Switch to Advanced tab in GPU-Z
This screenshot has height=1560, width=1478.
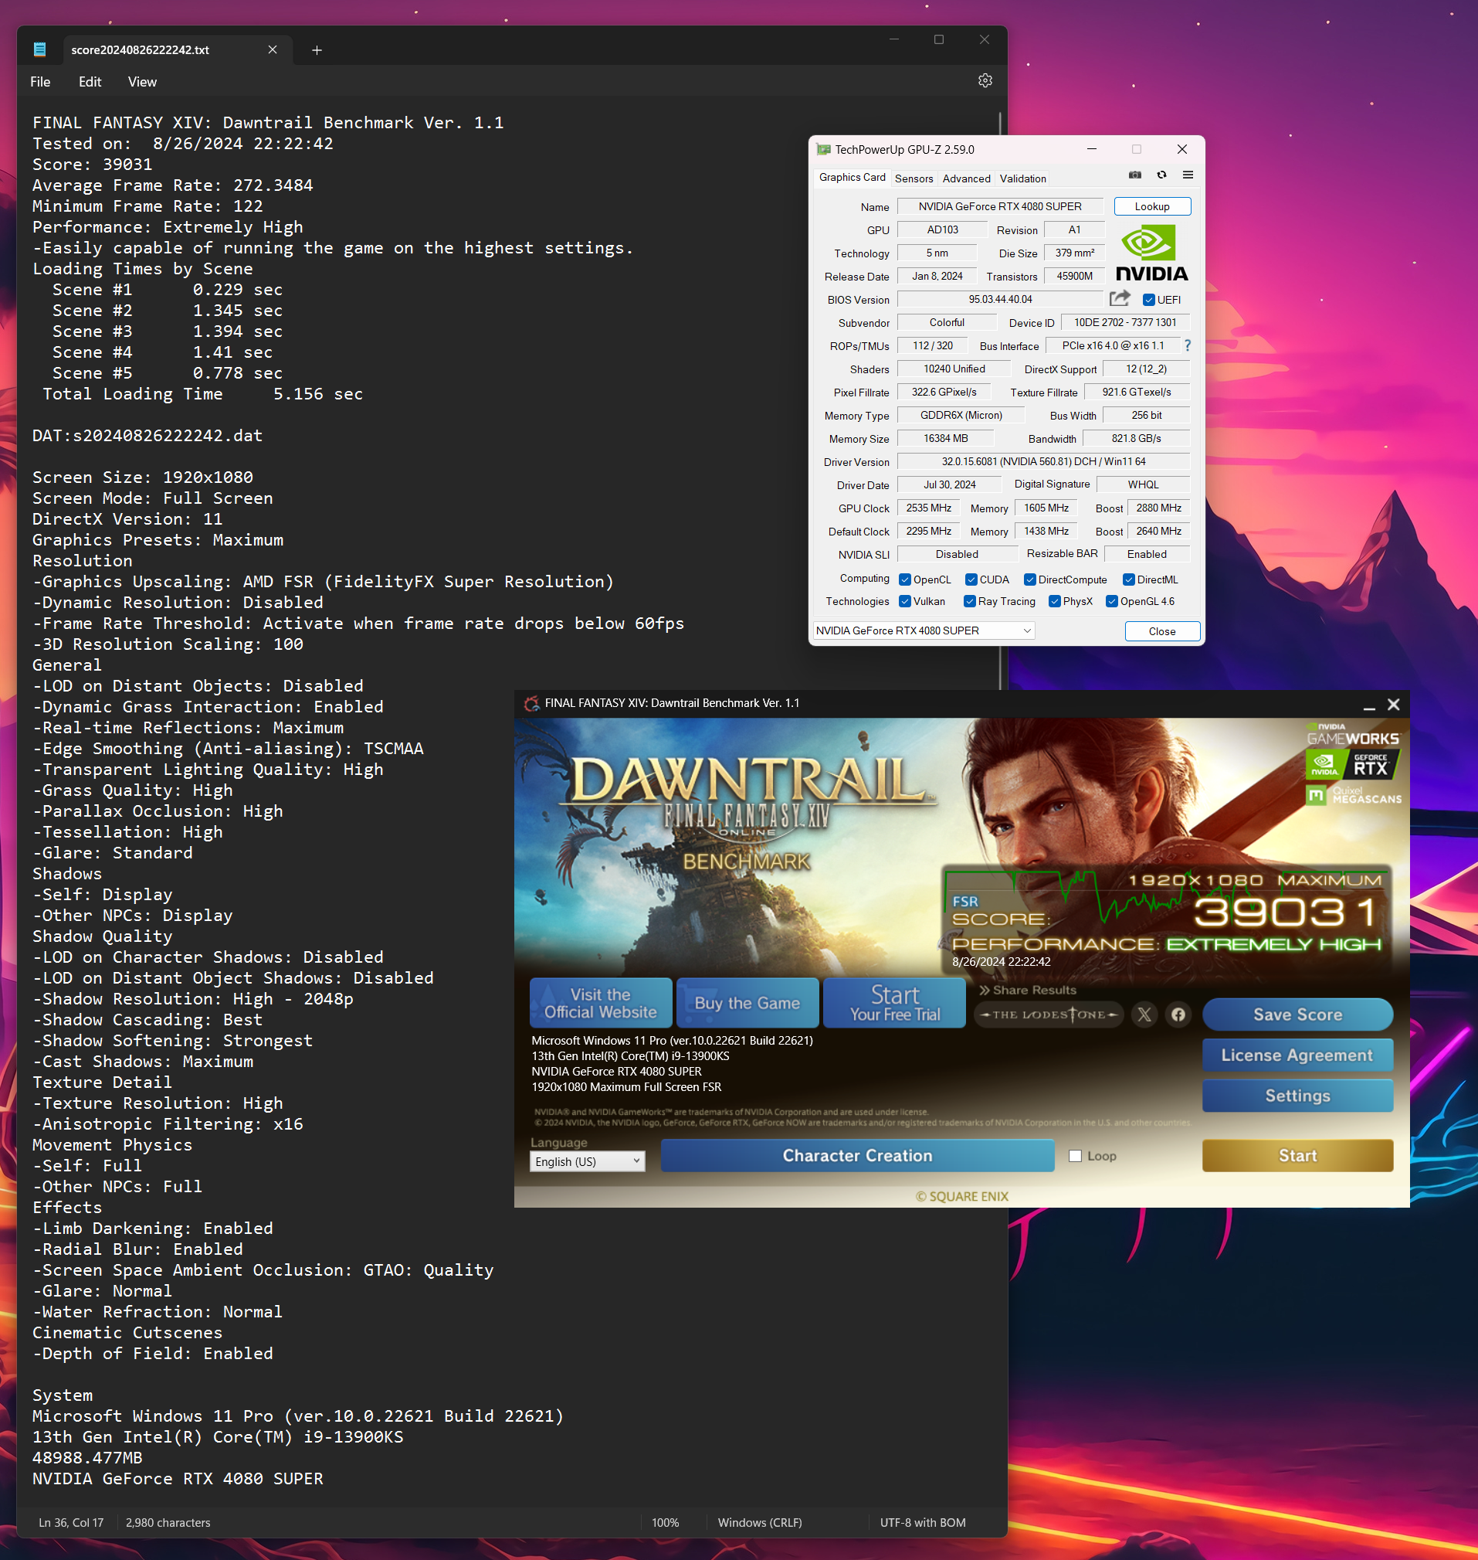(x=967, y=179)
